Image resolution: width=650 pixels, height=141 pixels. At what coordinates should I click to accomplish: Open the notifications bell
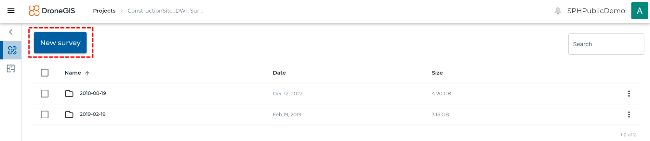[x=558, y=11]
